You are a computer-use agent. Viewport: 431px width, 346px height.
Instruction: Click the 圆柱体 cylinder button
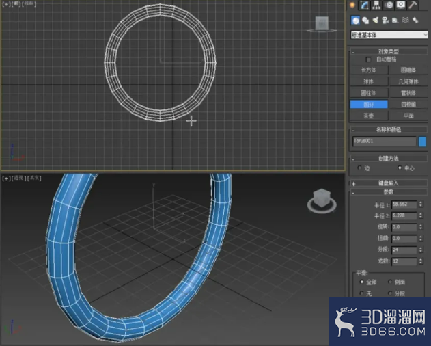tap(369, 93)
